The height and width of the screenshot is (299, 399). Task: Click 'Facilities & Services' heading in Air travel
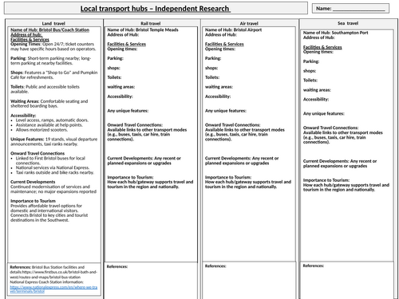pyautogui.click(x=224, y=44)
